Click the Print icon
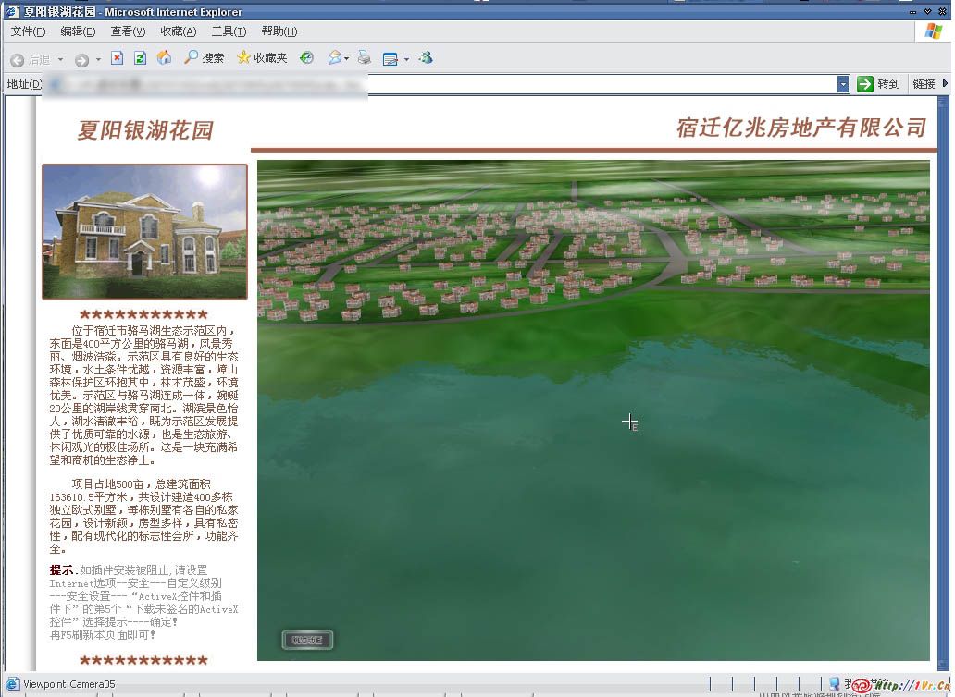The height and width of the screenshot is (697, 955). point(365,58)
